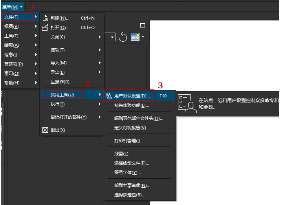286x205 pixels.
Task: Expand the 导入(M) submenu
Action: click(x=71, y=63)
